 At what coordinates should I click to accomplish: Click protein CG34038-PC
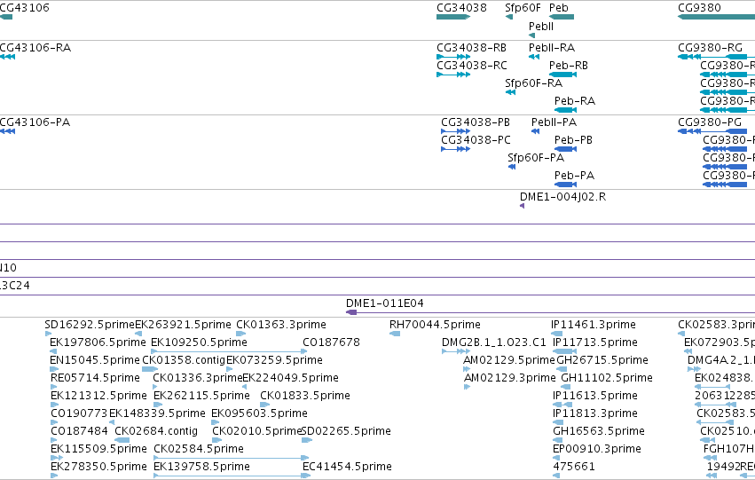[x=476, y=140]
